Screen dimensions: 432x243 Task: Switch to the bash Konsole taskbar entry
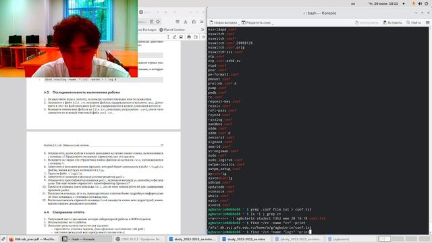(86, 239)
